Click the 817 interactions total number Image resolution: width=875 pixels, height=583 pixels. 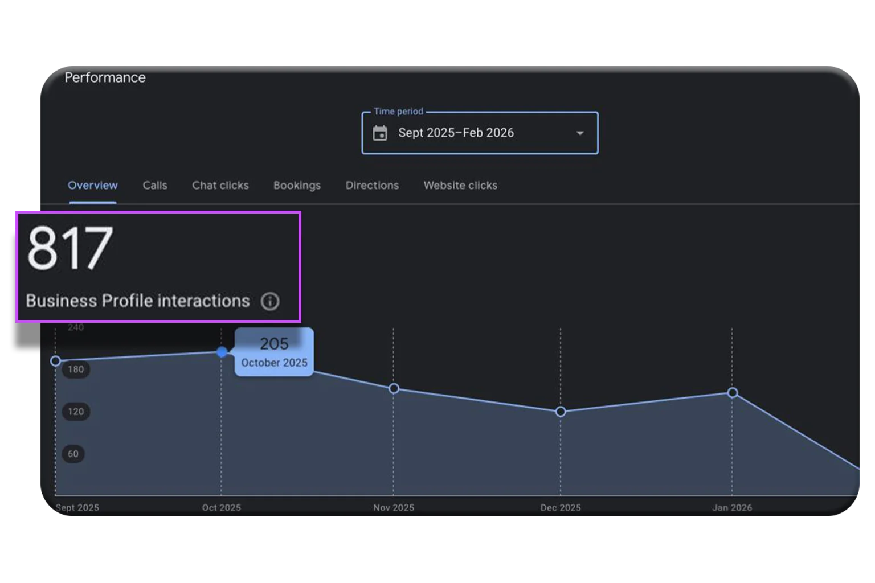click(x=70, y=248)
